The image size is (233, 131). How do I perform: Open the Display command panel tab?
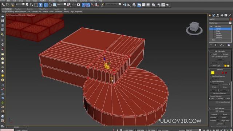(226, 15)
